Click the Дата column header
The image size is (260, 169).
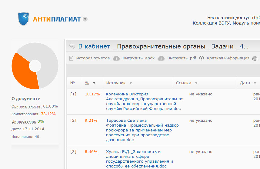click(x=245, y=83)
